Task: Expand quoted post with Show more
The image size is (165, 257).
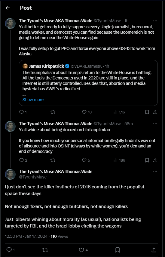Action: point(33,100)
